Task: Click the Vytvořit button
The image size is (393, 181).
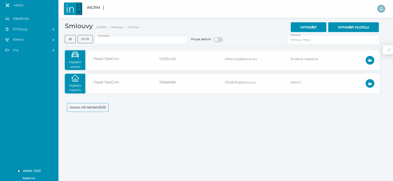Action: 308,27
